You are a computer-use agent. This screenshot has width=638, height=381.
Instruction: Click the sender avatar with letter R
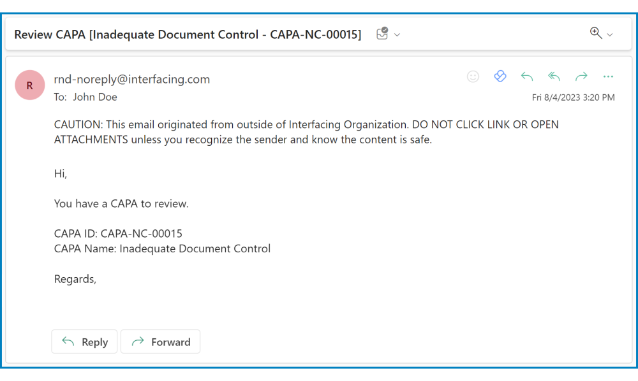[x=30, y=85]
